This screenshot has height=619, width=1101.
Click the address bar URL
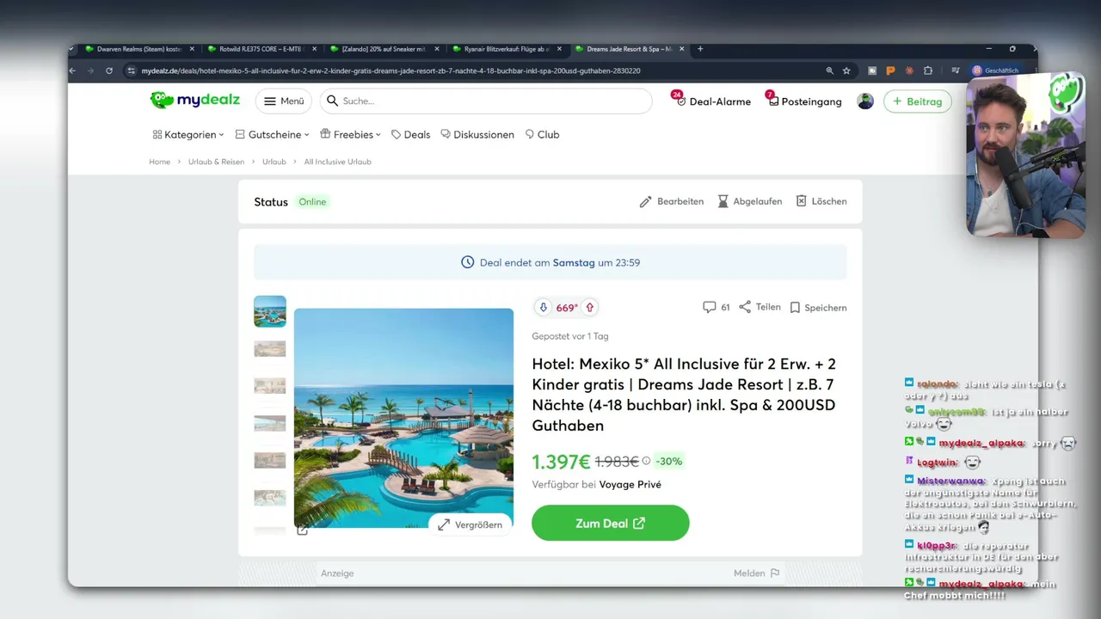point(391,70)
